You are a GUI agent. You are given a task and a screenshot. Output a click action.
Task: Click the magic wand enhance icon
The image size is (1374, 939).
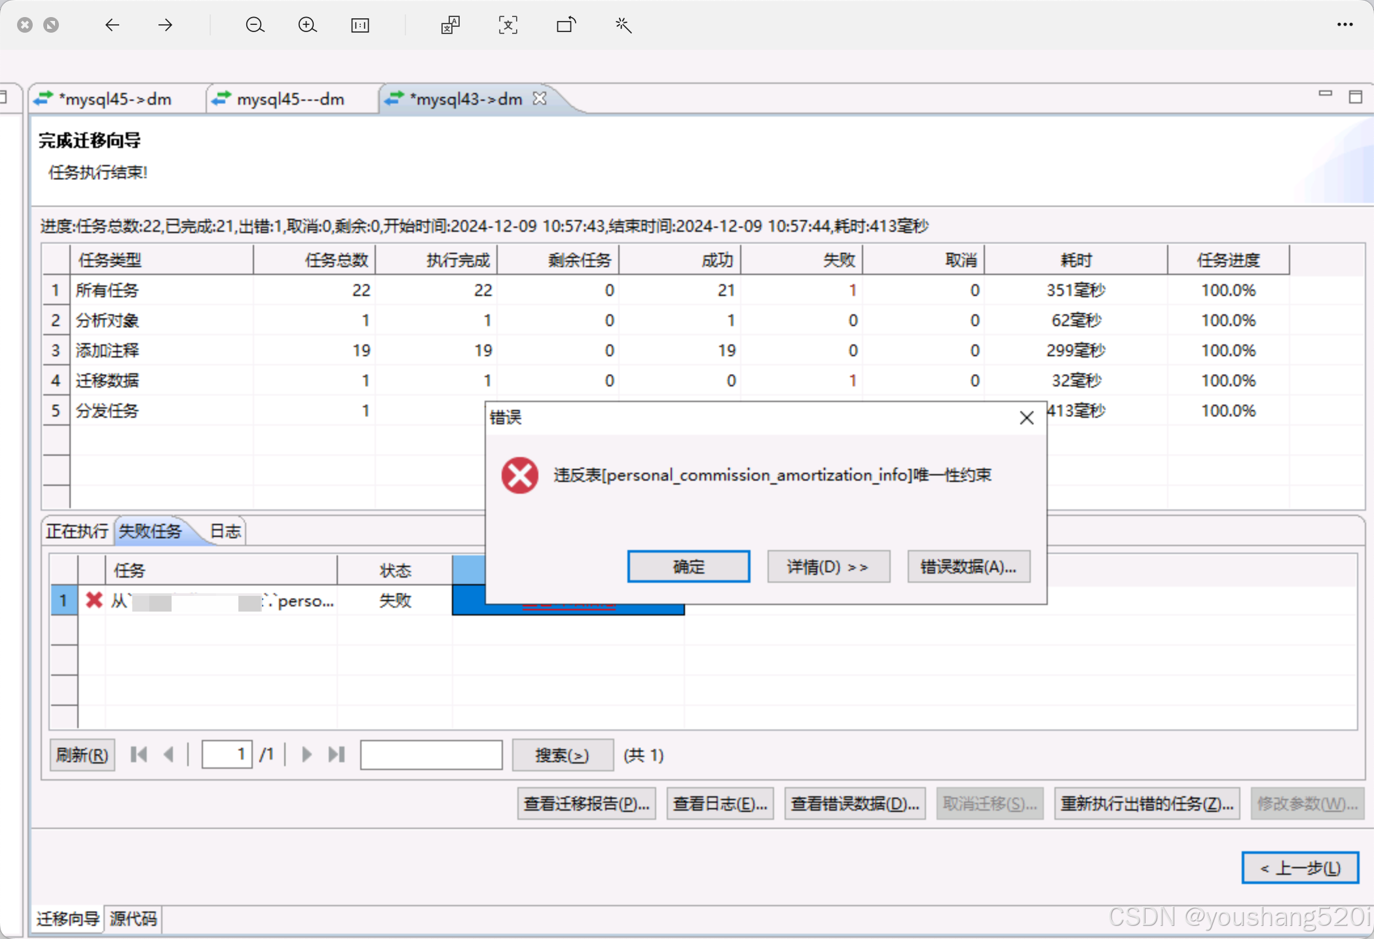pyautogui.click(x=623, y=26)
